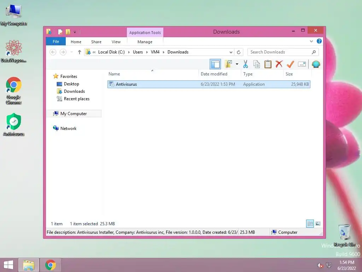Image resolution: width=362 pixels, height=272 pixels.
Task: Click the quick access Properties icon
Action: (60, 32)
